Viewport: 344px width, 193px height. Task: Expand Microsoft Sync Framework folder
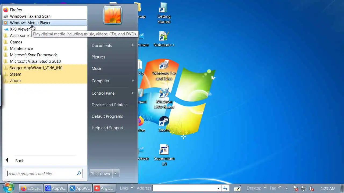click(x=45, y=55)
